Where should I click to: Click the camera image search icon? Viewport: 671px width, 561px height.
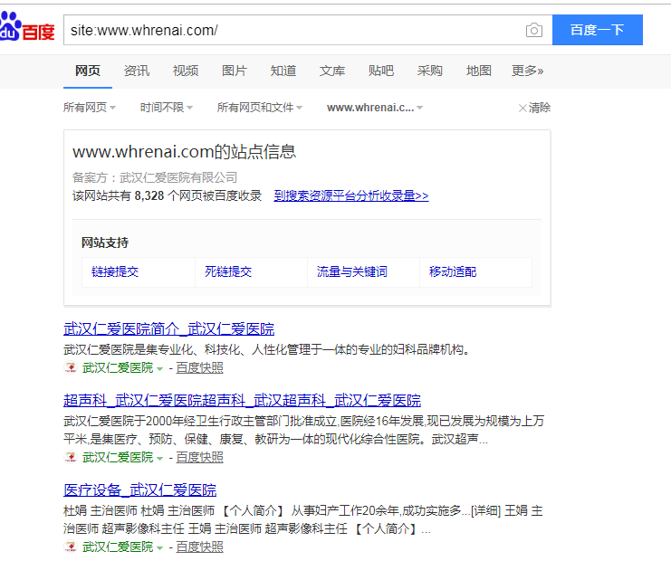(x=533, y=31)
